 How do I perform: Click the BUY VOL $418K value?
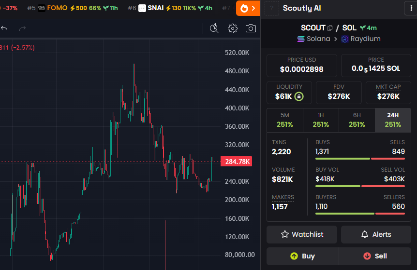325,179
